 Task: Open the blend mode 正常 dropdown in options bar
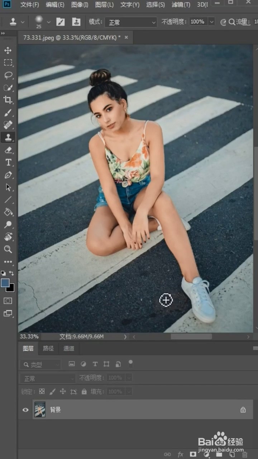[x=131, y=22]
